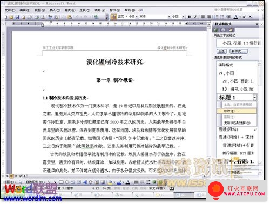Expand the 标题 1 style dropdown arrow
Viewport: 270px width, 204px height.
point(254,97)
